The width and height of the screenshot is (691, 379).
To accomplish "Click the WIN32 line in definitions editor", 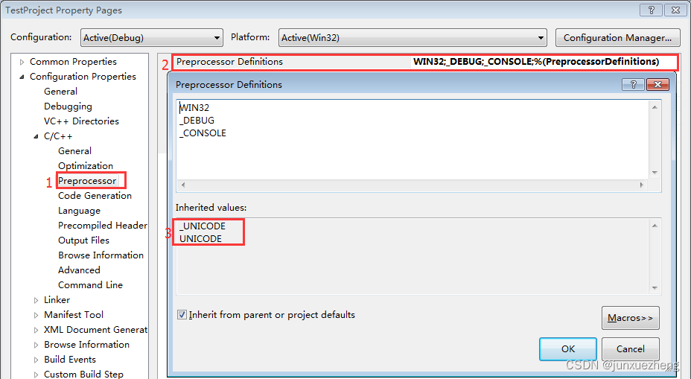I will 194,107.
